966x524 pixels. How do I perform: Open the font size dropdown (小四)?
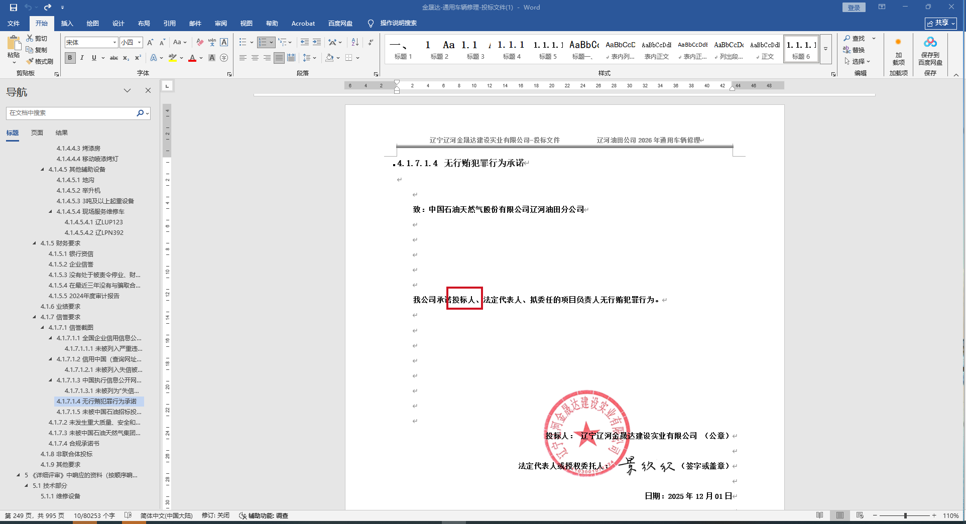coord(139,43)
